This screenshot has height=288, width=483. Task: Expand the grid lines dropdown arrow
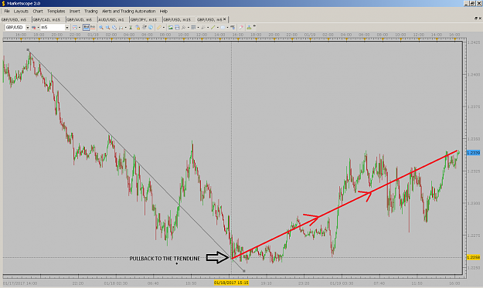[x=198, y=27]
